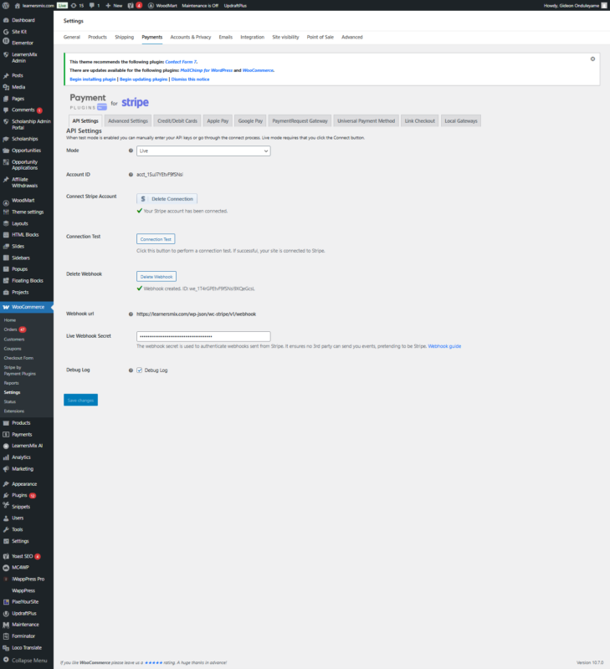
Task: Click help icon next to Mode label
Action: (131, 151)
